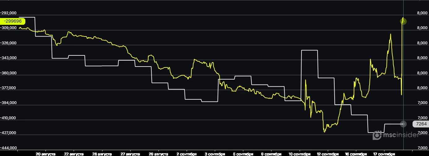
Task: Click the -444,000 axis value
Action: 8,148
